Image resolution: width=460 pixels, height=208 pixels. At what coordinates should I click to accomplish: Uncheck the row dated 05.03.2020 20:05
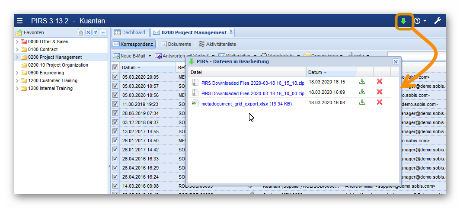[115, 77]
